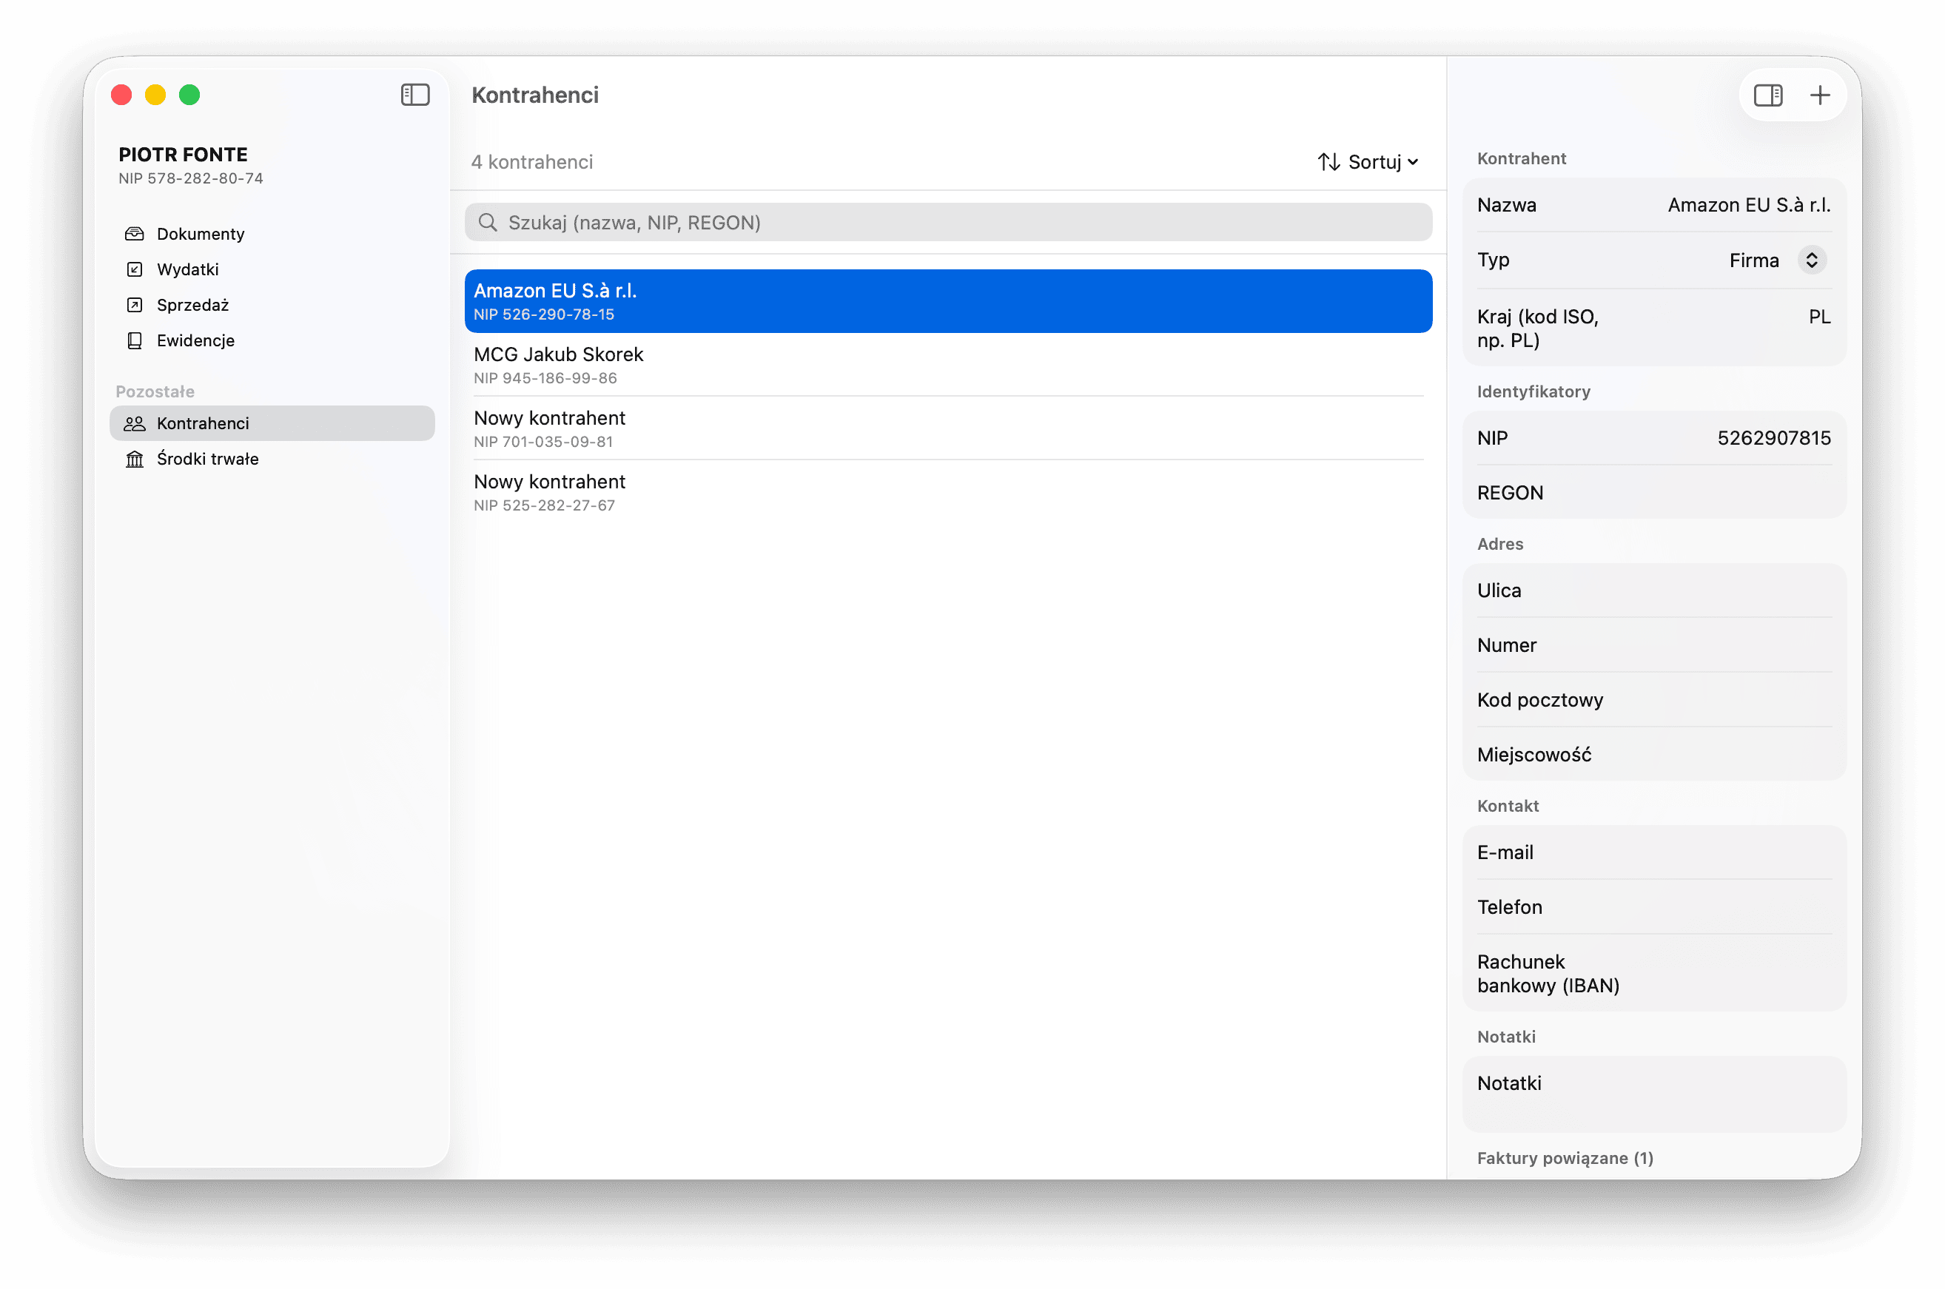The height and width of the screenshot is (1289, 1945).
Task: Expand the Sortuj chevron
Action: coord(1413,162)
